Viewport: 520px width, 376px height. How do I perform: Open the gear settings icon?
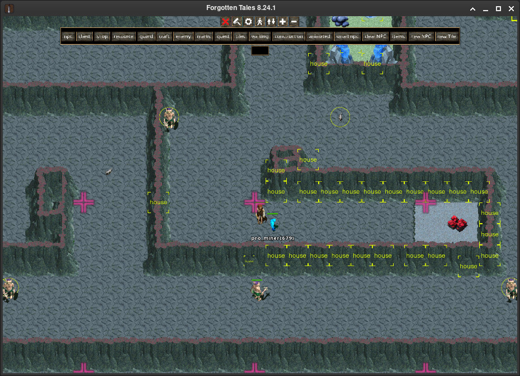pos(248,22)
